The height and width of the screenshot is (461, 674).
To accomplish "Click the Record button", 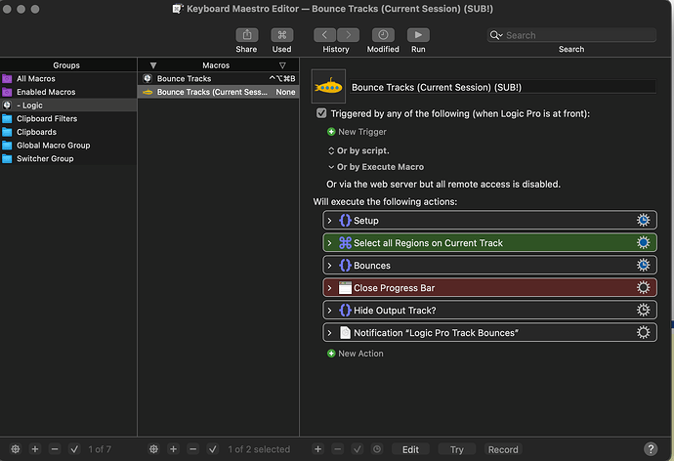I will coord(503,449).
